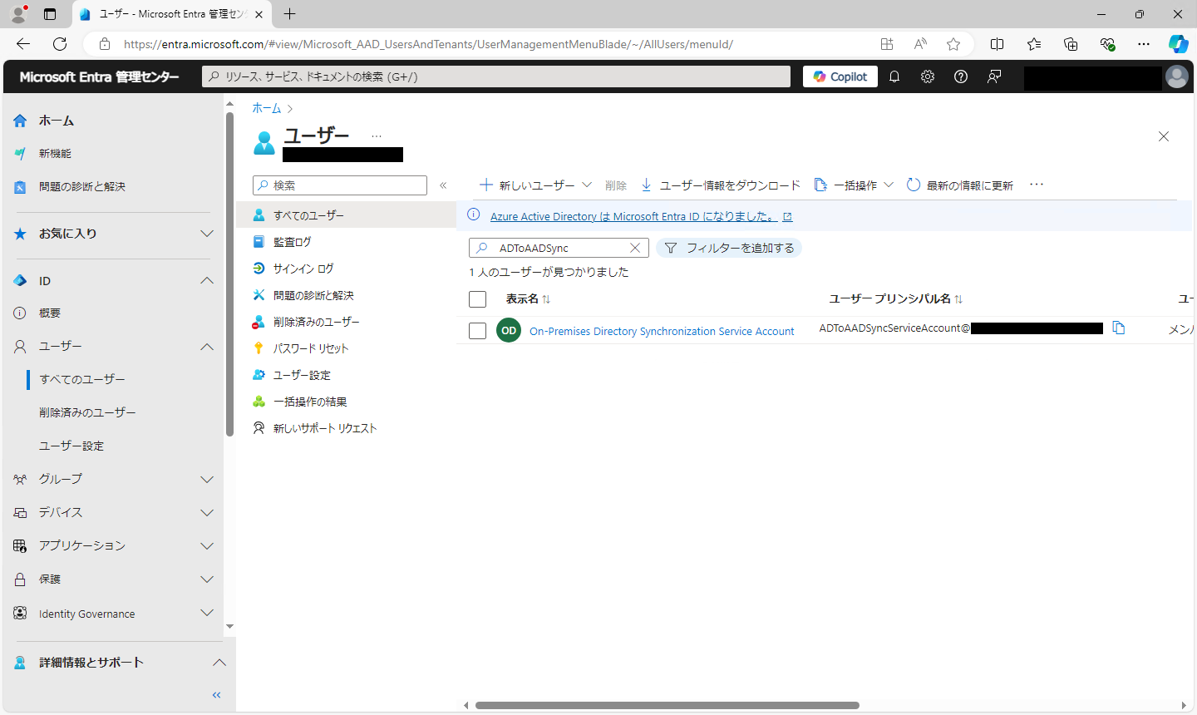
Task: Click 最新の情報に更新 refresh button
Action: tap(960, 185)
